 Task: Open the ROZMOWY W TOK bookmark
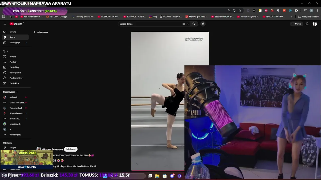[x=109, y=17]
